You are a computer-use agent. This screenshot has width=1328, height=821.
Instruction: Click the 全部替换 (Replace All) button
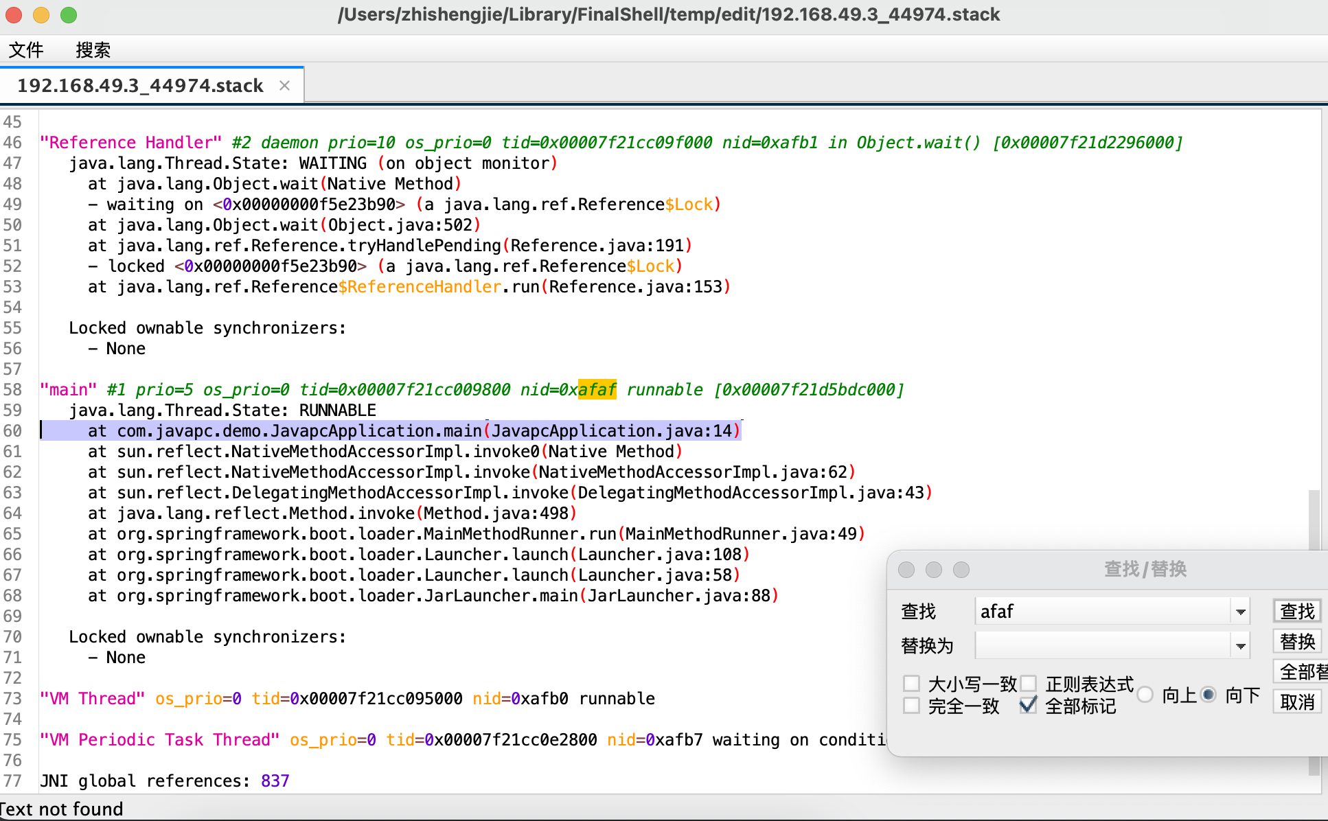tap(1302, 671)
